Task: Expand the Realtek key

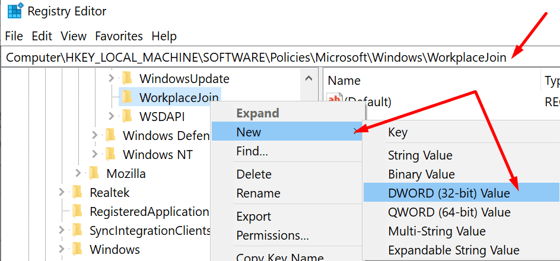Action: tap(62, 192)
